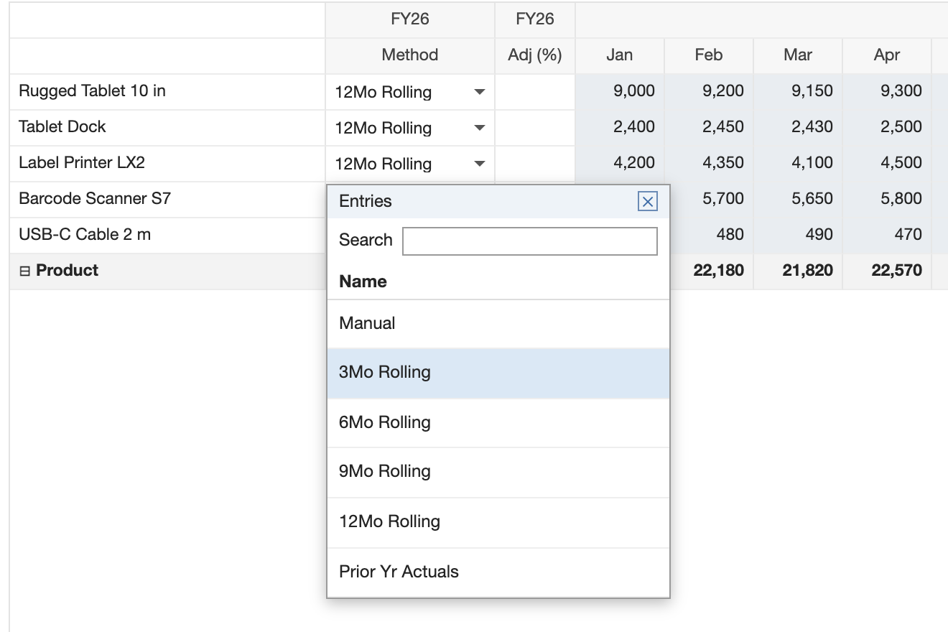Viewport: 948px width, 632px height.
Task: Select Prior Yr Actuals entry
Action: 498,572
